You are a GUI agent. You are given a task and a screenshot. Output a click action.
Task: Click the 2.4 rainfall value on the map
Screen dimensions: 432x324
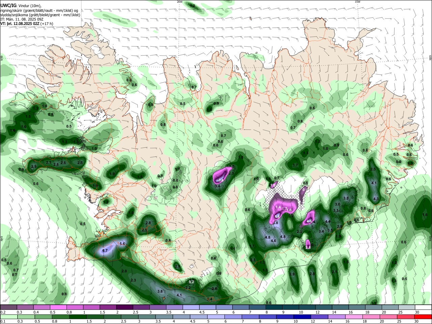tap(210, 299)
